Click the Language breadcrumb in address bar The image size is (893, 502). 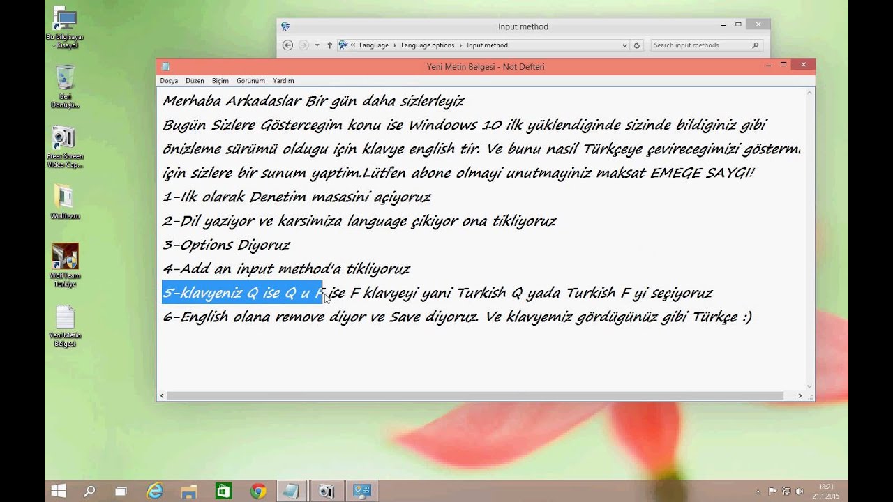(x=374, y=45)
